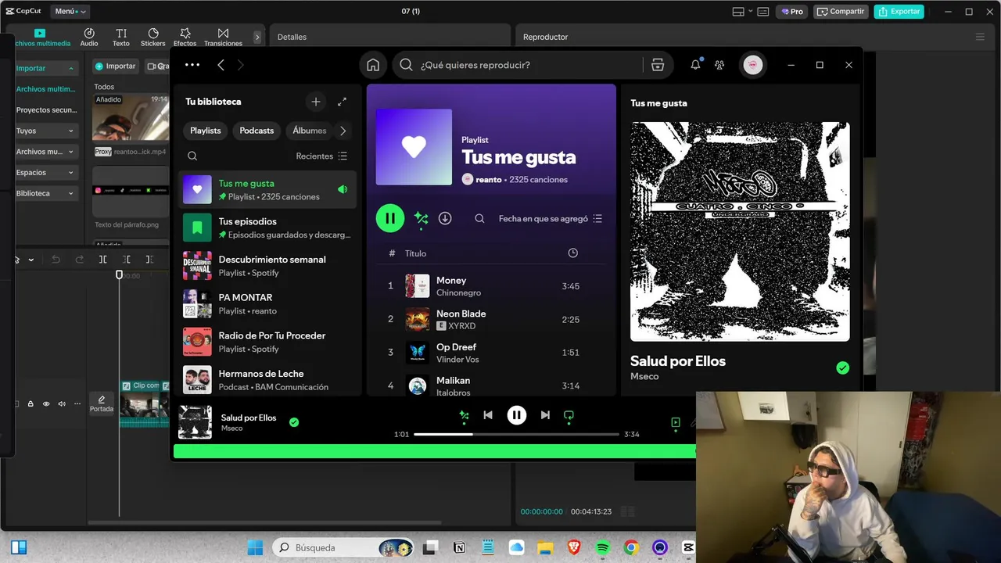Open CapCut Stickers panel
This screenshot has width=1001, height=563.
(153, 37)
